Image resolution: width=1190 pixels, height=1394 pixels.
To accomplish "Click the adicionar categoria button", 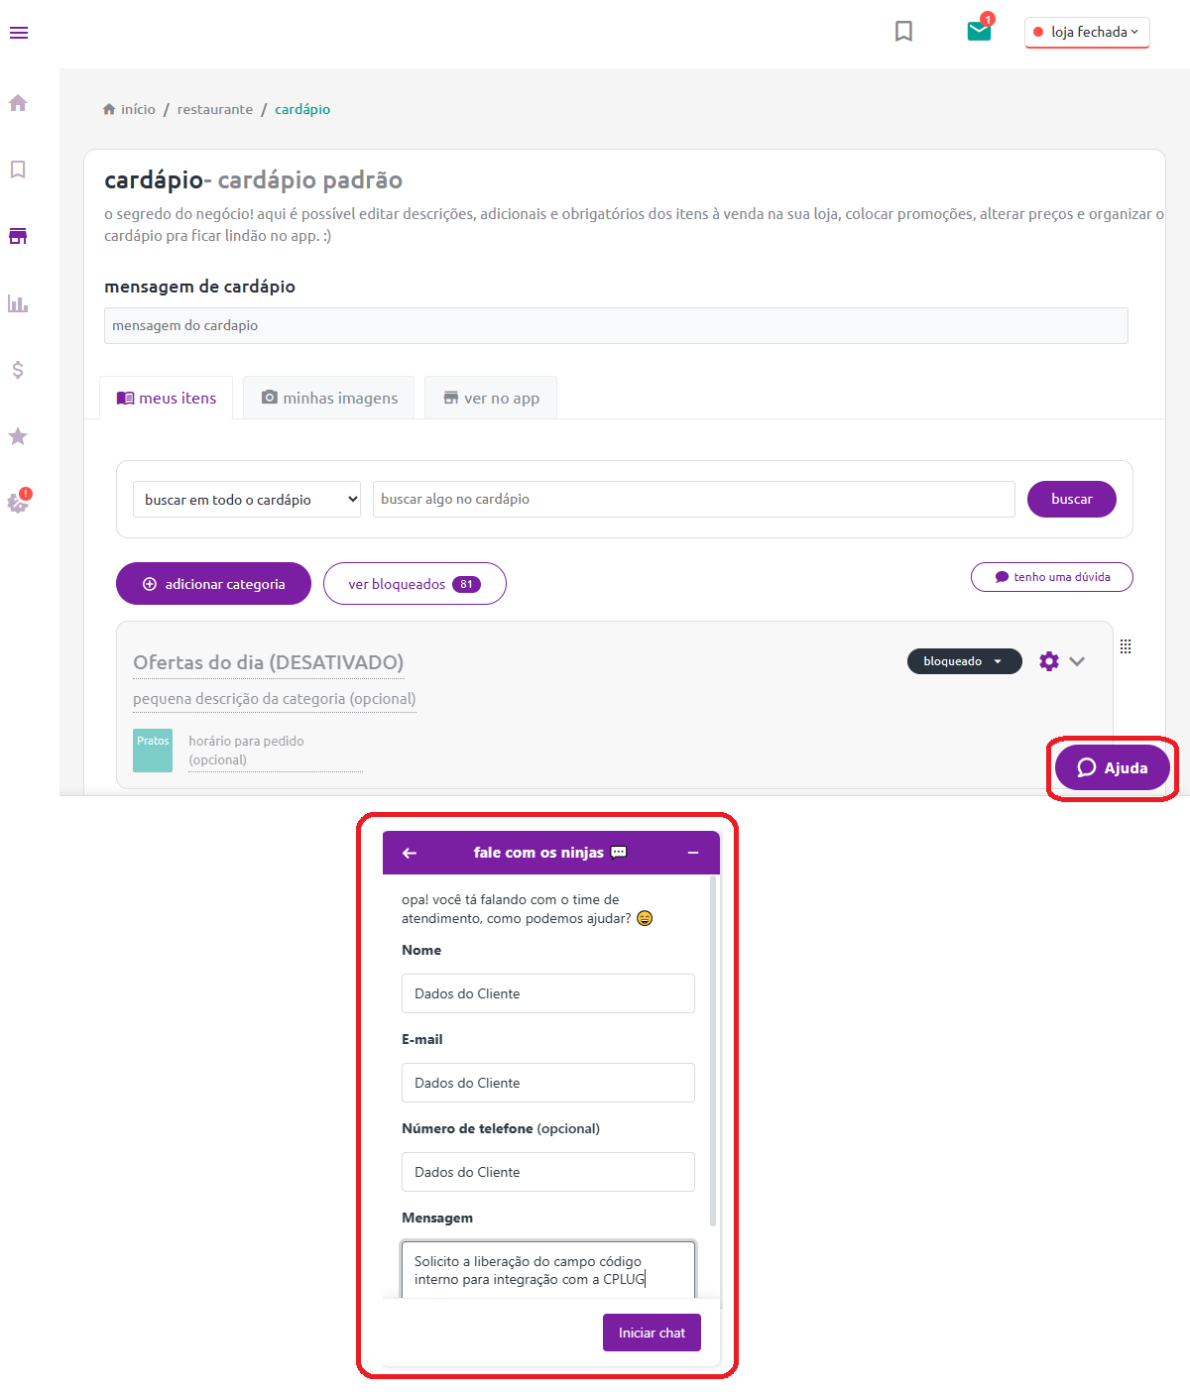I will point(213,584).
